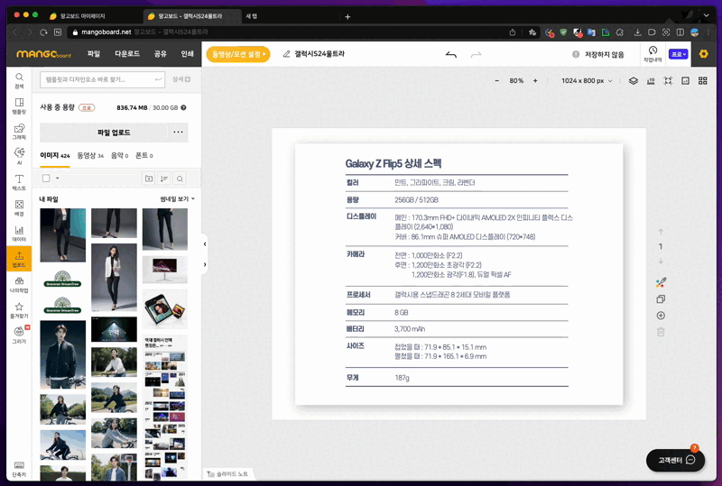Expand the left panel wider with arrow
722x486 pixels.
coord(205,264)
